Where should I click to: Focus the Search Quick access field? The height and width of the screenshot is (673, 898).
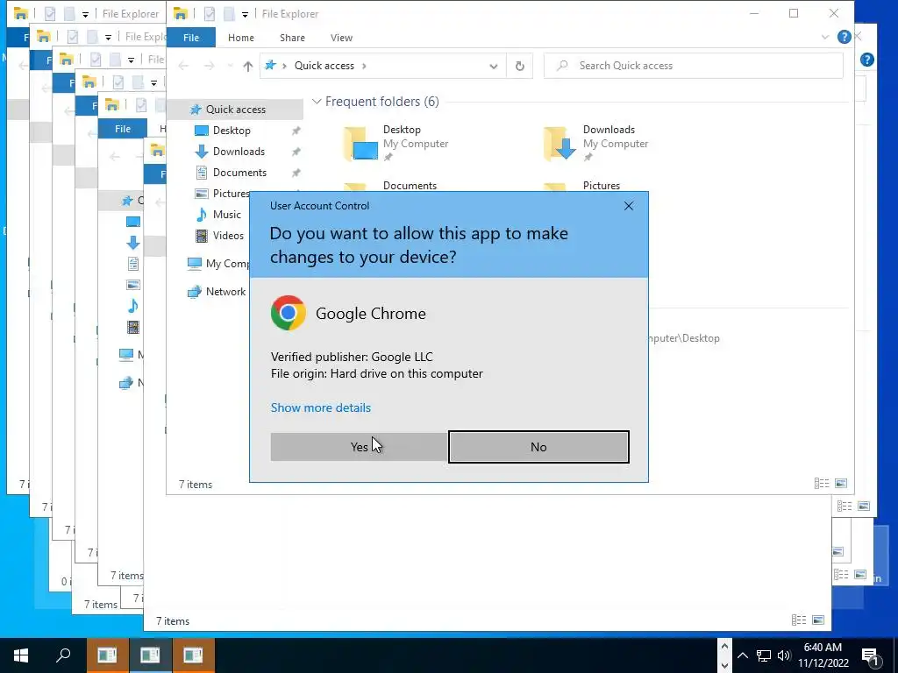[693, 66]
